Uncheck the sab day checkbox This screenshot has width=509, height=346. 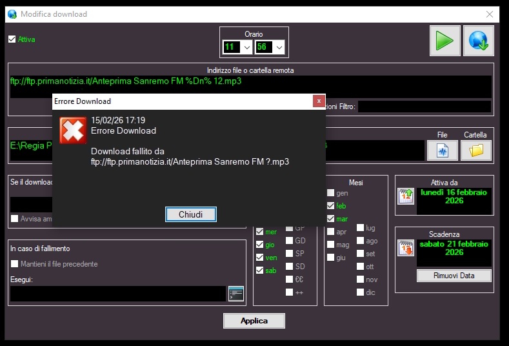click(259, 270)
